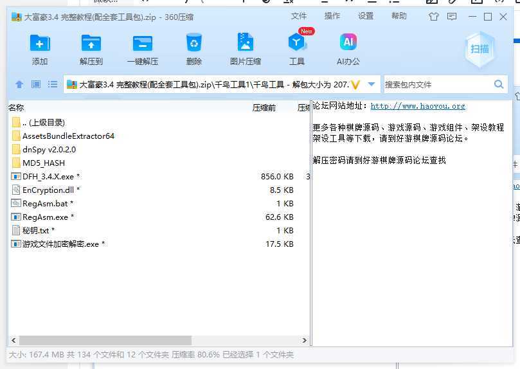Screen dimensions: 520x369
Task: Select the RegAsm.exe file icon
Action: [16, 217]
